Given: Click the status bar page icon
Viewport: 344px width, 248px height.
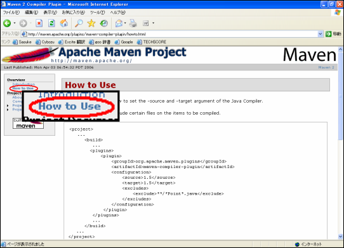Looking at the screenshot, I should point(4,244).
